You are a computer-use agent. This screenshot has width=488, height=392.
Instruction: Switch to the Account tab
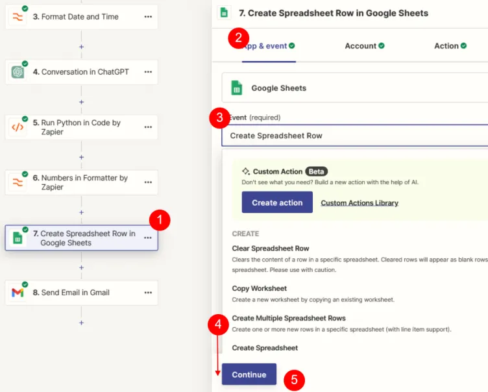tap(365, 46)
